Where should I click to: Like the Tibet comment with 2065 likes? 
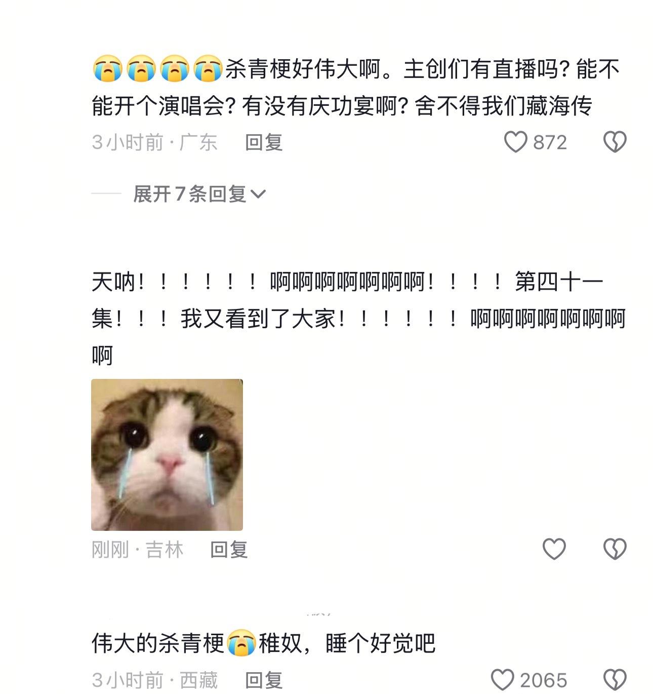[503, 680]
